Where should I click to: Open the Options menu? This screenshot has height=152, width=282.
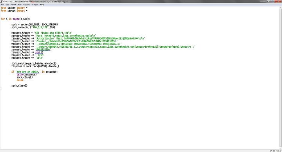point(27,5)
